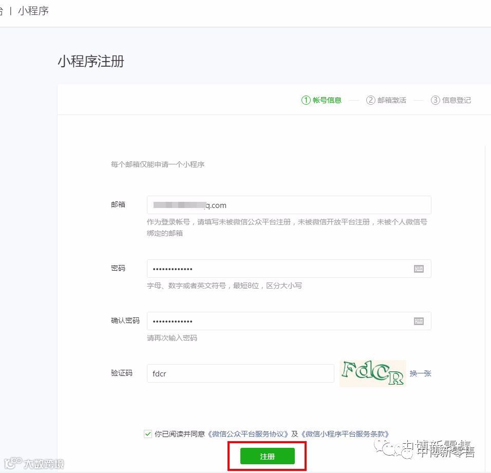Click the 小程序注册 page heading

(x=91, y=61)
